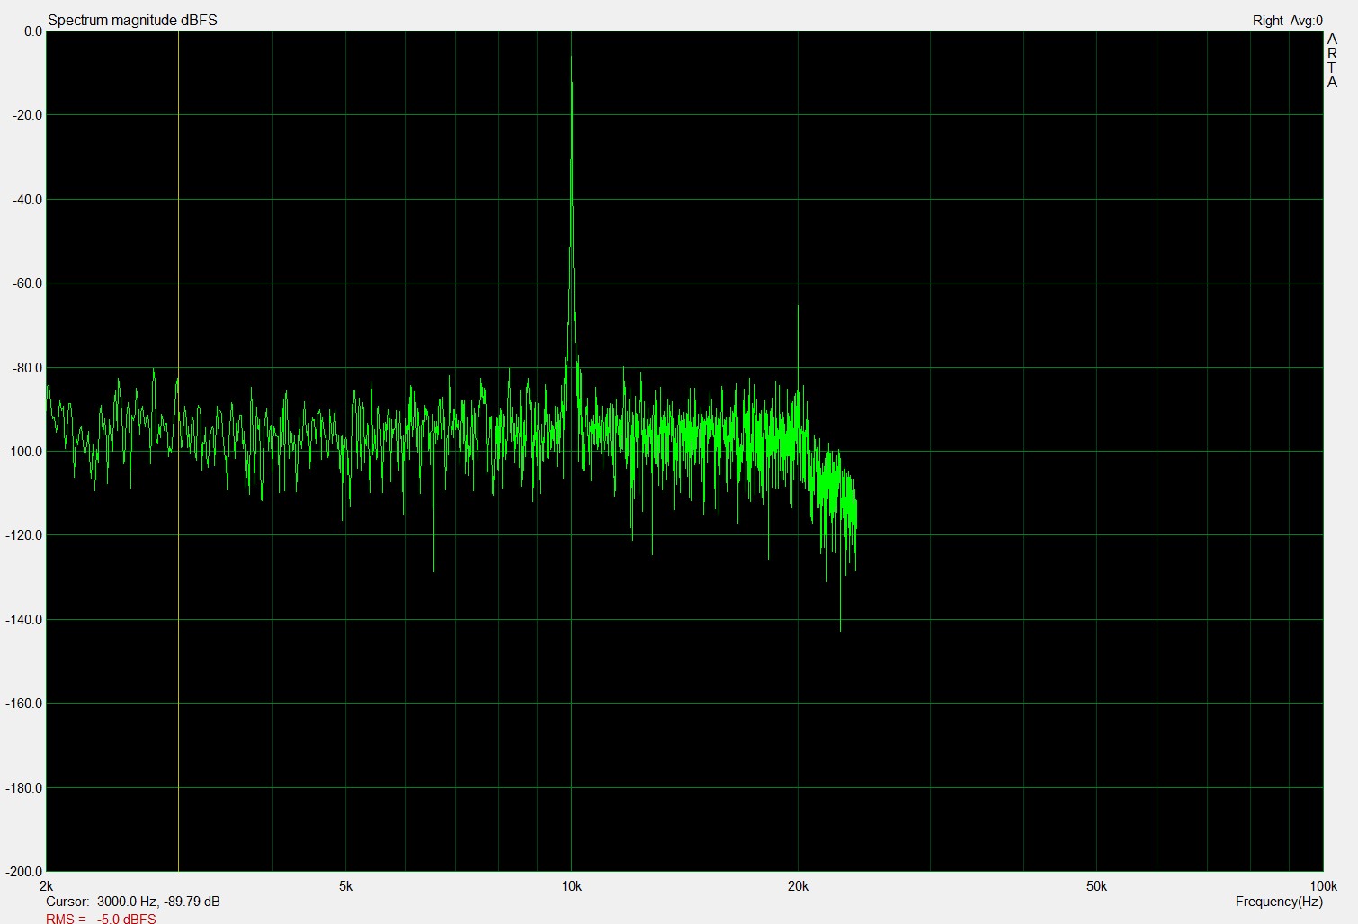Click the 'Right Avg:0' channel label
The height and width of the screenshot is (924, 1358).
click(x=1287, y=20)
